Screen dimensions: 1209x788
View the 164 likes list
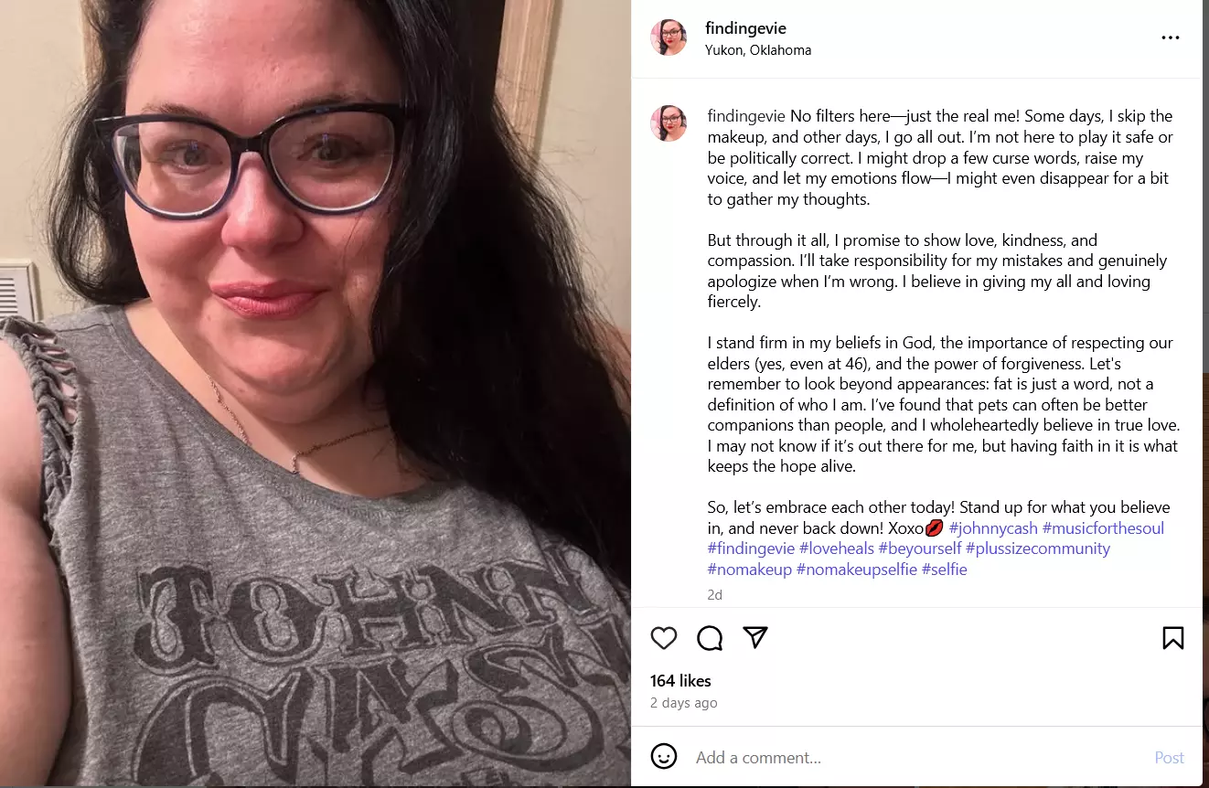[680, 681]
